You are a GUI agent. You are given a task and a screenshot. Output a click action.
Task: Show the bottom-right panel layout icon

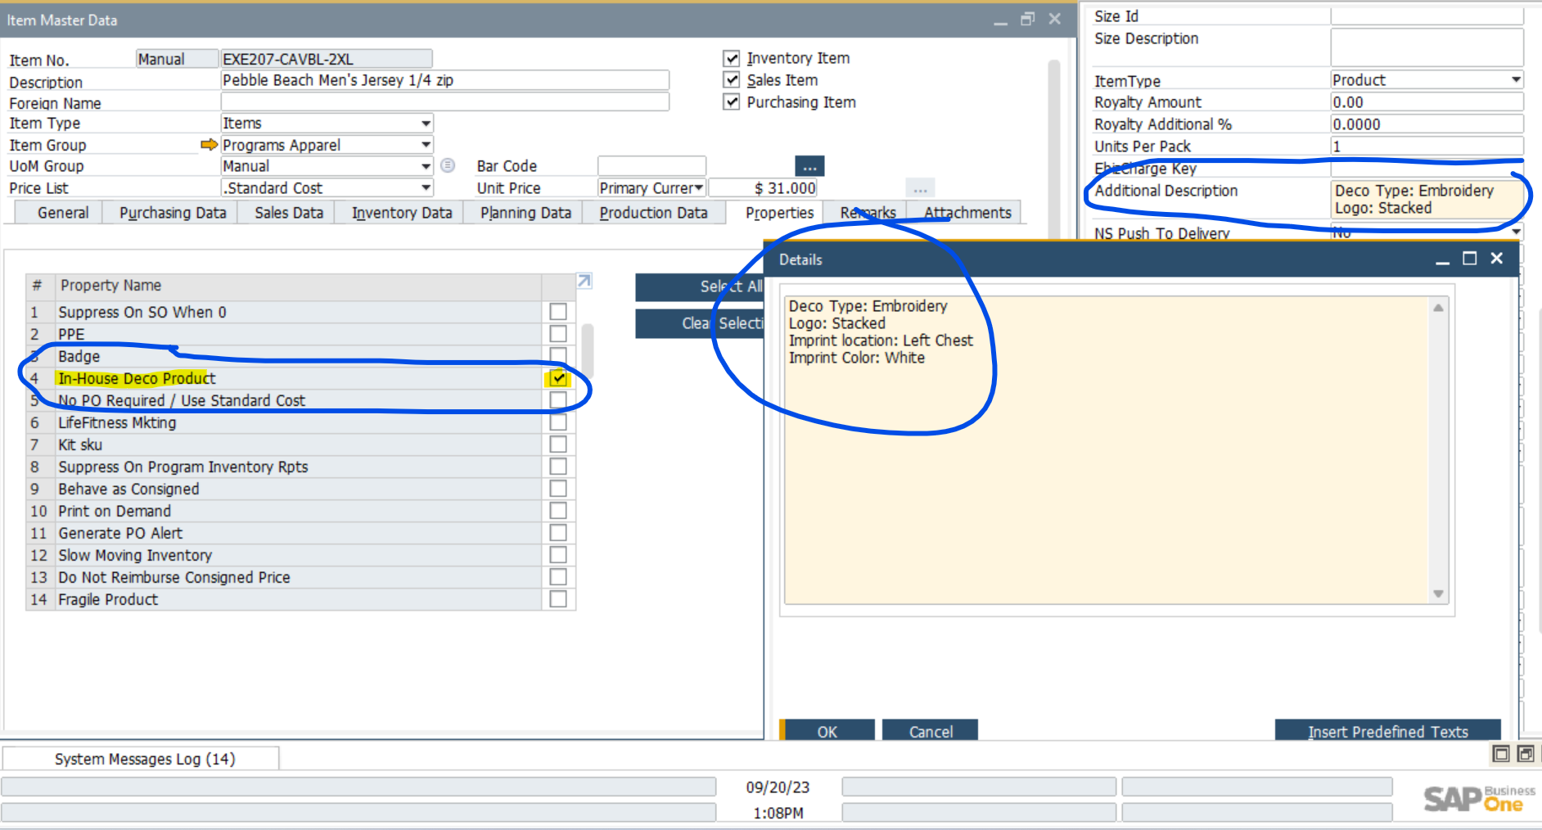pyautogui.click(x=1501, y=754)
